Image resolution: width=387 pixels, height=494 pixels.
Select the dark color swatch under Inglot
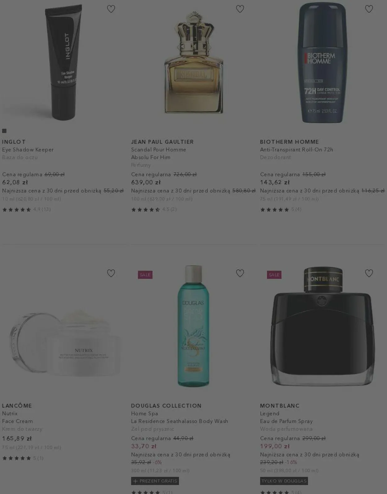[4, 131]
